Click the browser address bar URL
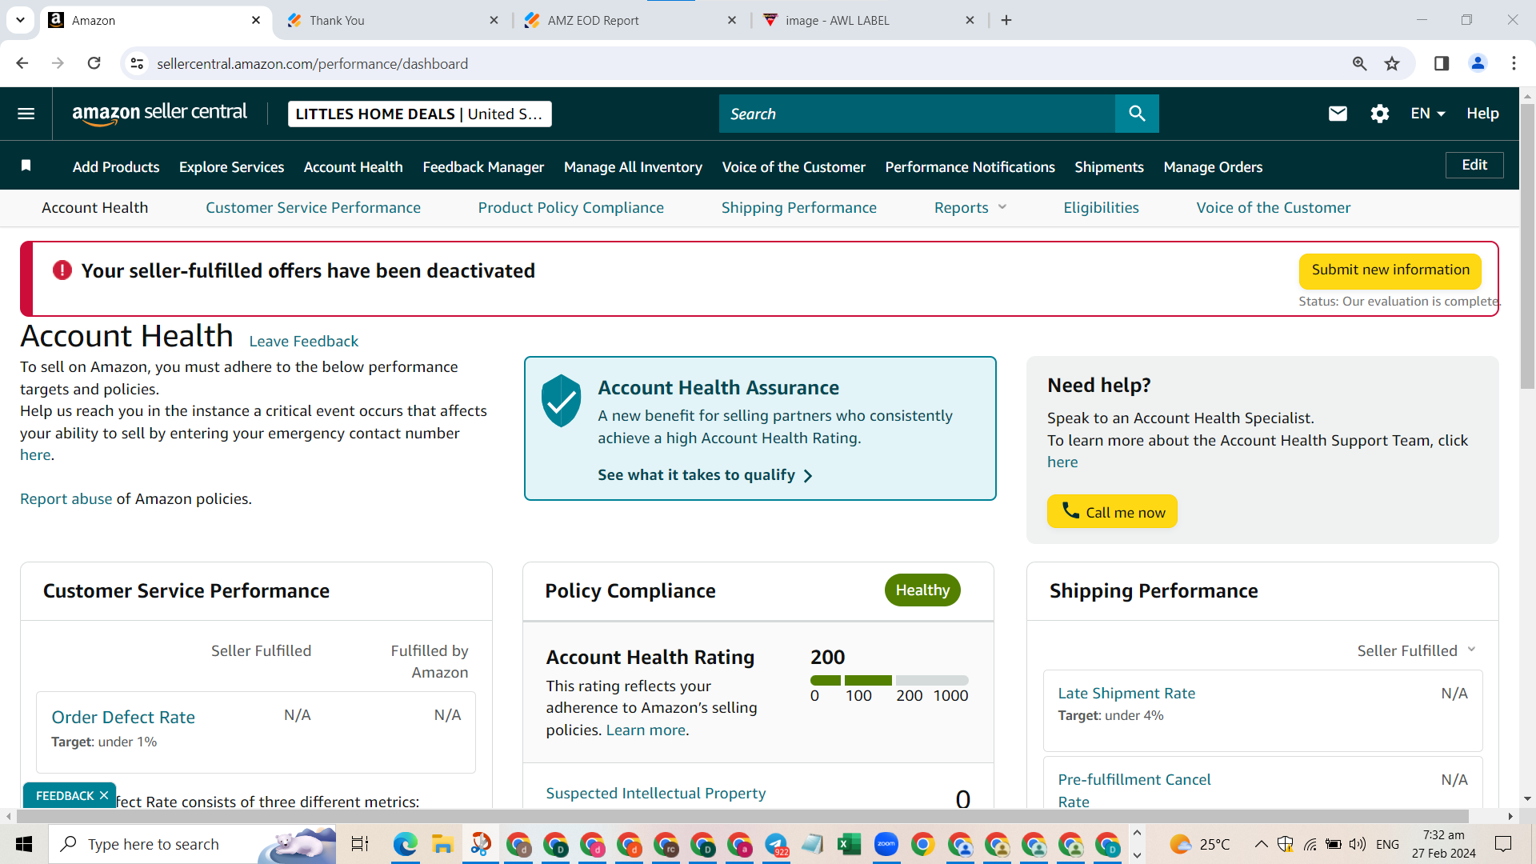This screenshot has width=1536, height=864. [x=312, y=63]
